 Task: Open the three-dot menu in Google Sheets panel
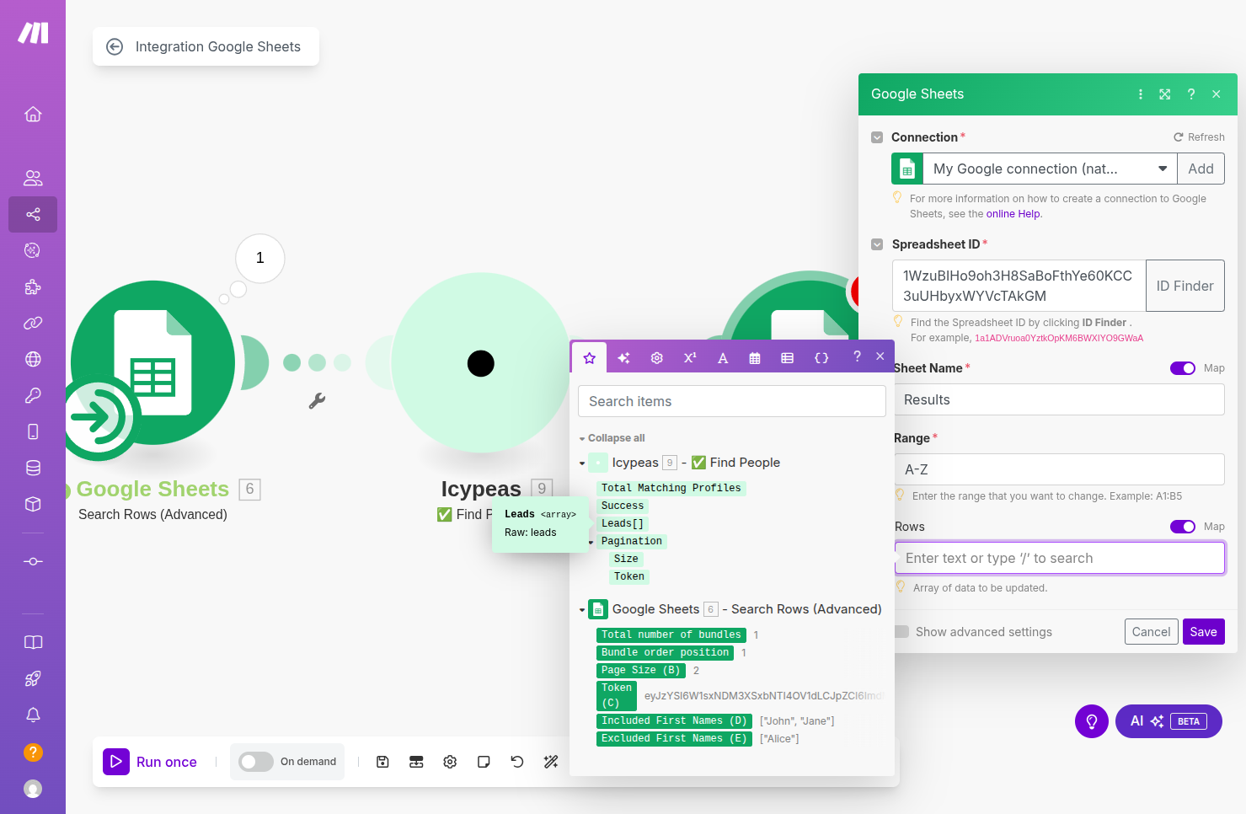(x=1141, y=94)
